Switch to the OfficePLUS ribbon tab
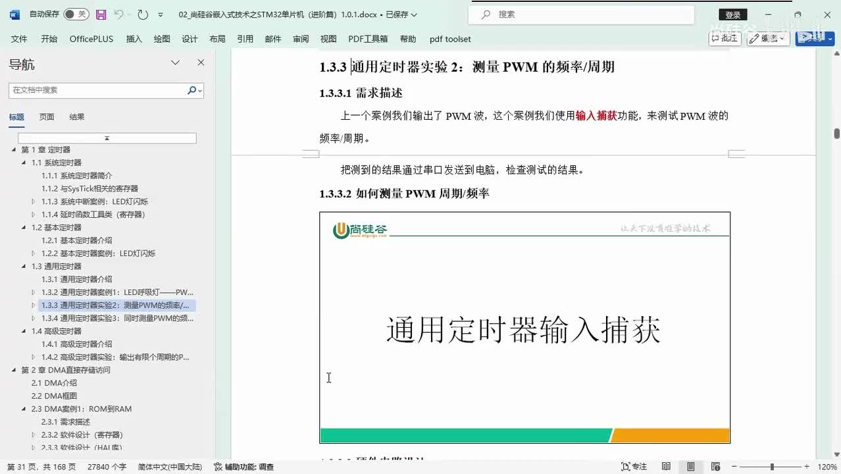The height and width of the screenshot is (474, 841). pos(91,39)
